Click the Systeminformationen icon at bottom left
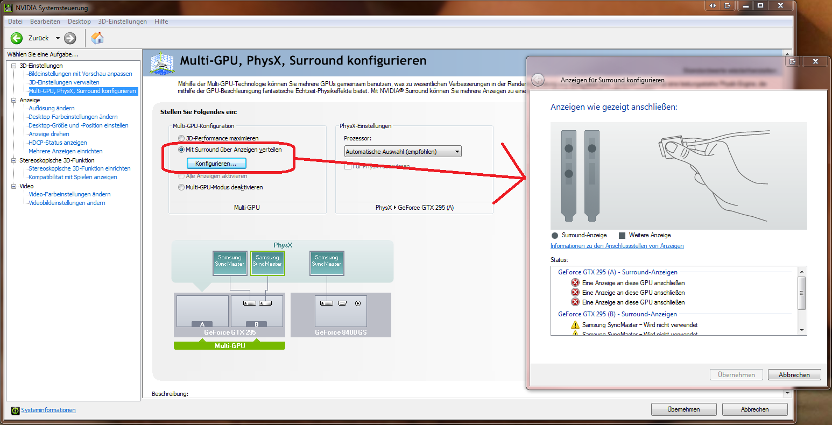Image resolution: width=832 pixels, height=425 pixels. (16, 410)
